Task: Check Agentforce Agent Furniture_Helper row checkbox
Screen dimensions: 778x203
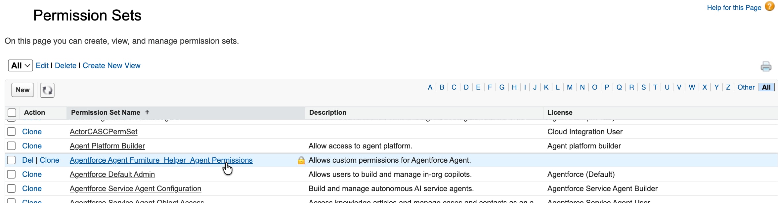Action: point(11,160)
